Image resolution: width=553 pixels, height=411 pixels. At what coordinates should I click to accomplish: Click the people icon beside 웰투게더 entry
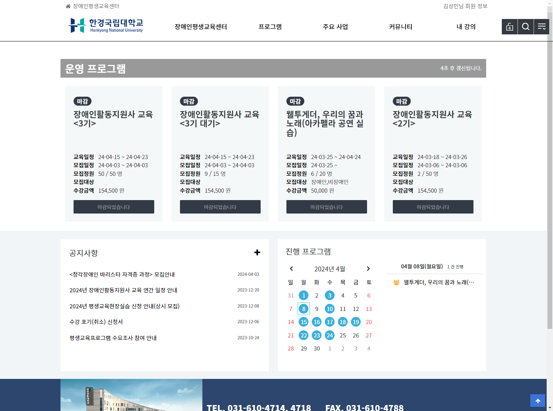[396, 282]
